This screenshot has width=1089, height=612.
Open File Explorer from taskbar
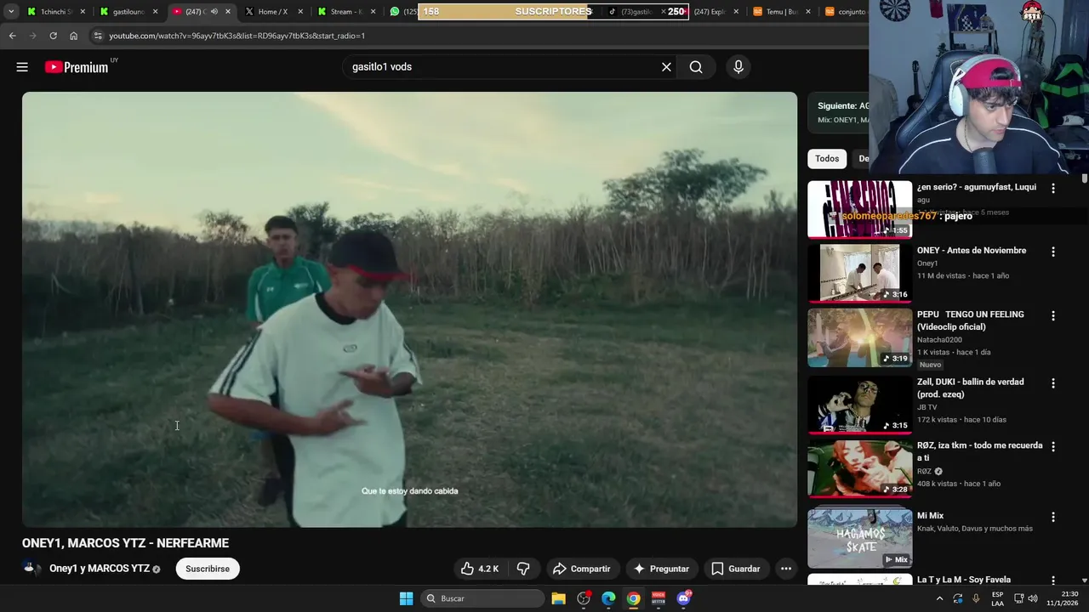558,598
